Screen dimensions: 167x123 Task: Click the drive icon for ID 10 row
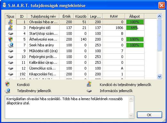[x=11, y=57]
